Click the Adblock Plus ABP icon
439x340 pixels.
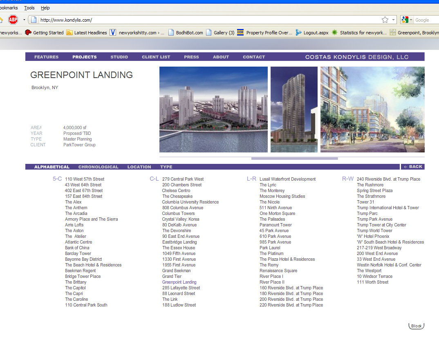13,20
